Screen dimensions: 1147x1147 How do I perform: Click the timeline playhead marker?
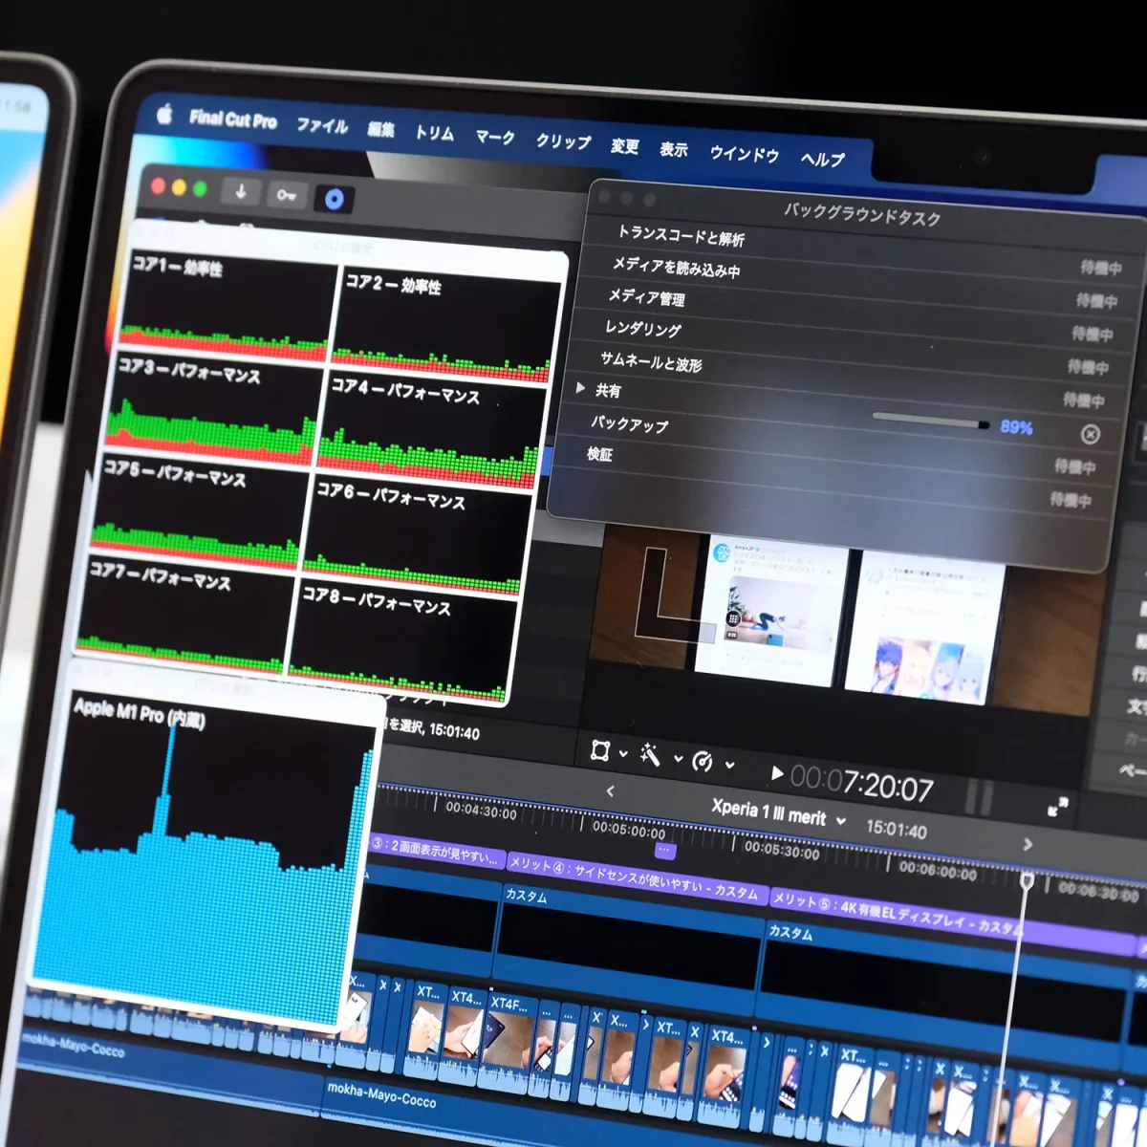(x=1026, y=879)
